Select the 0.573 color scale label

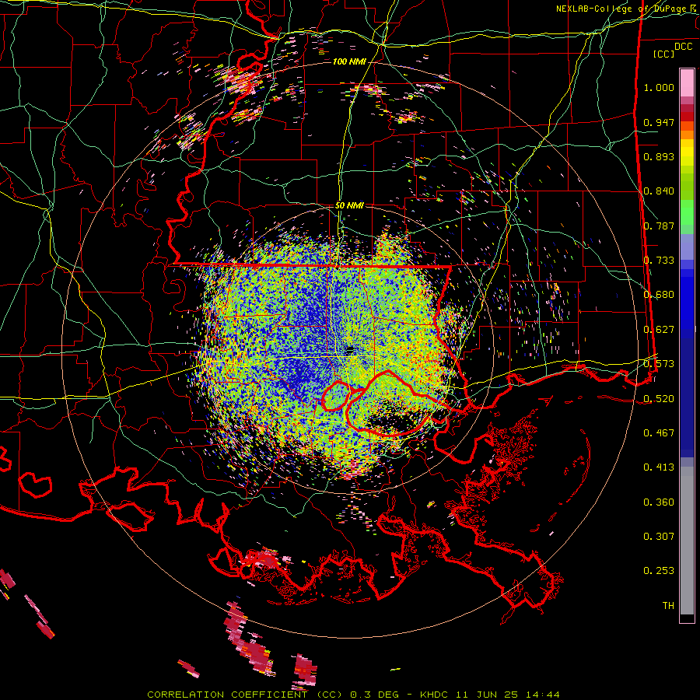click(x=659, y=363)
